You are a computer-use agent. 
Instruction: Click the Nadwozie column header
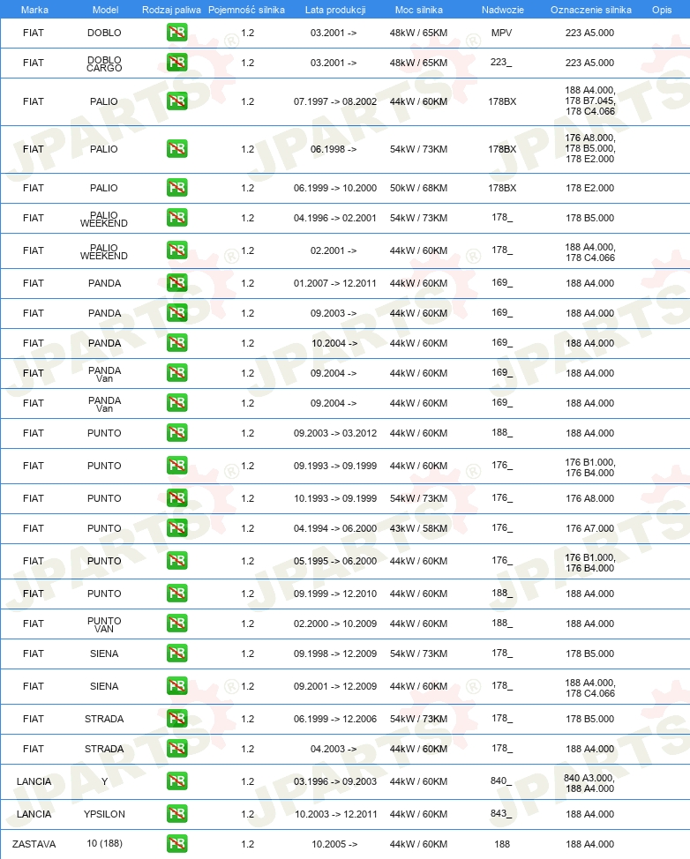tap(503, 10)
